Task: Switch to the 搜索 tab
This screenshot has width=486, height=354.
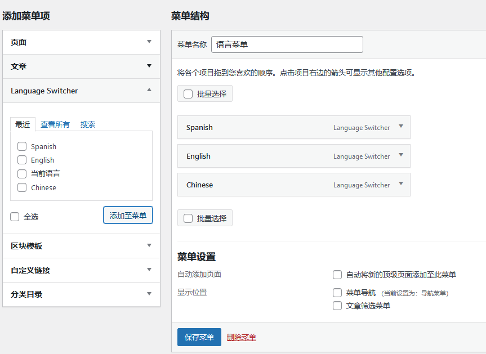Action: pyautogui.click(x=88, y=124)
